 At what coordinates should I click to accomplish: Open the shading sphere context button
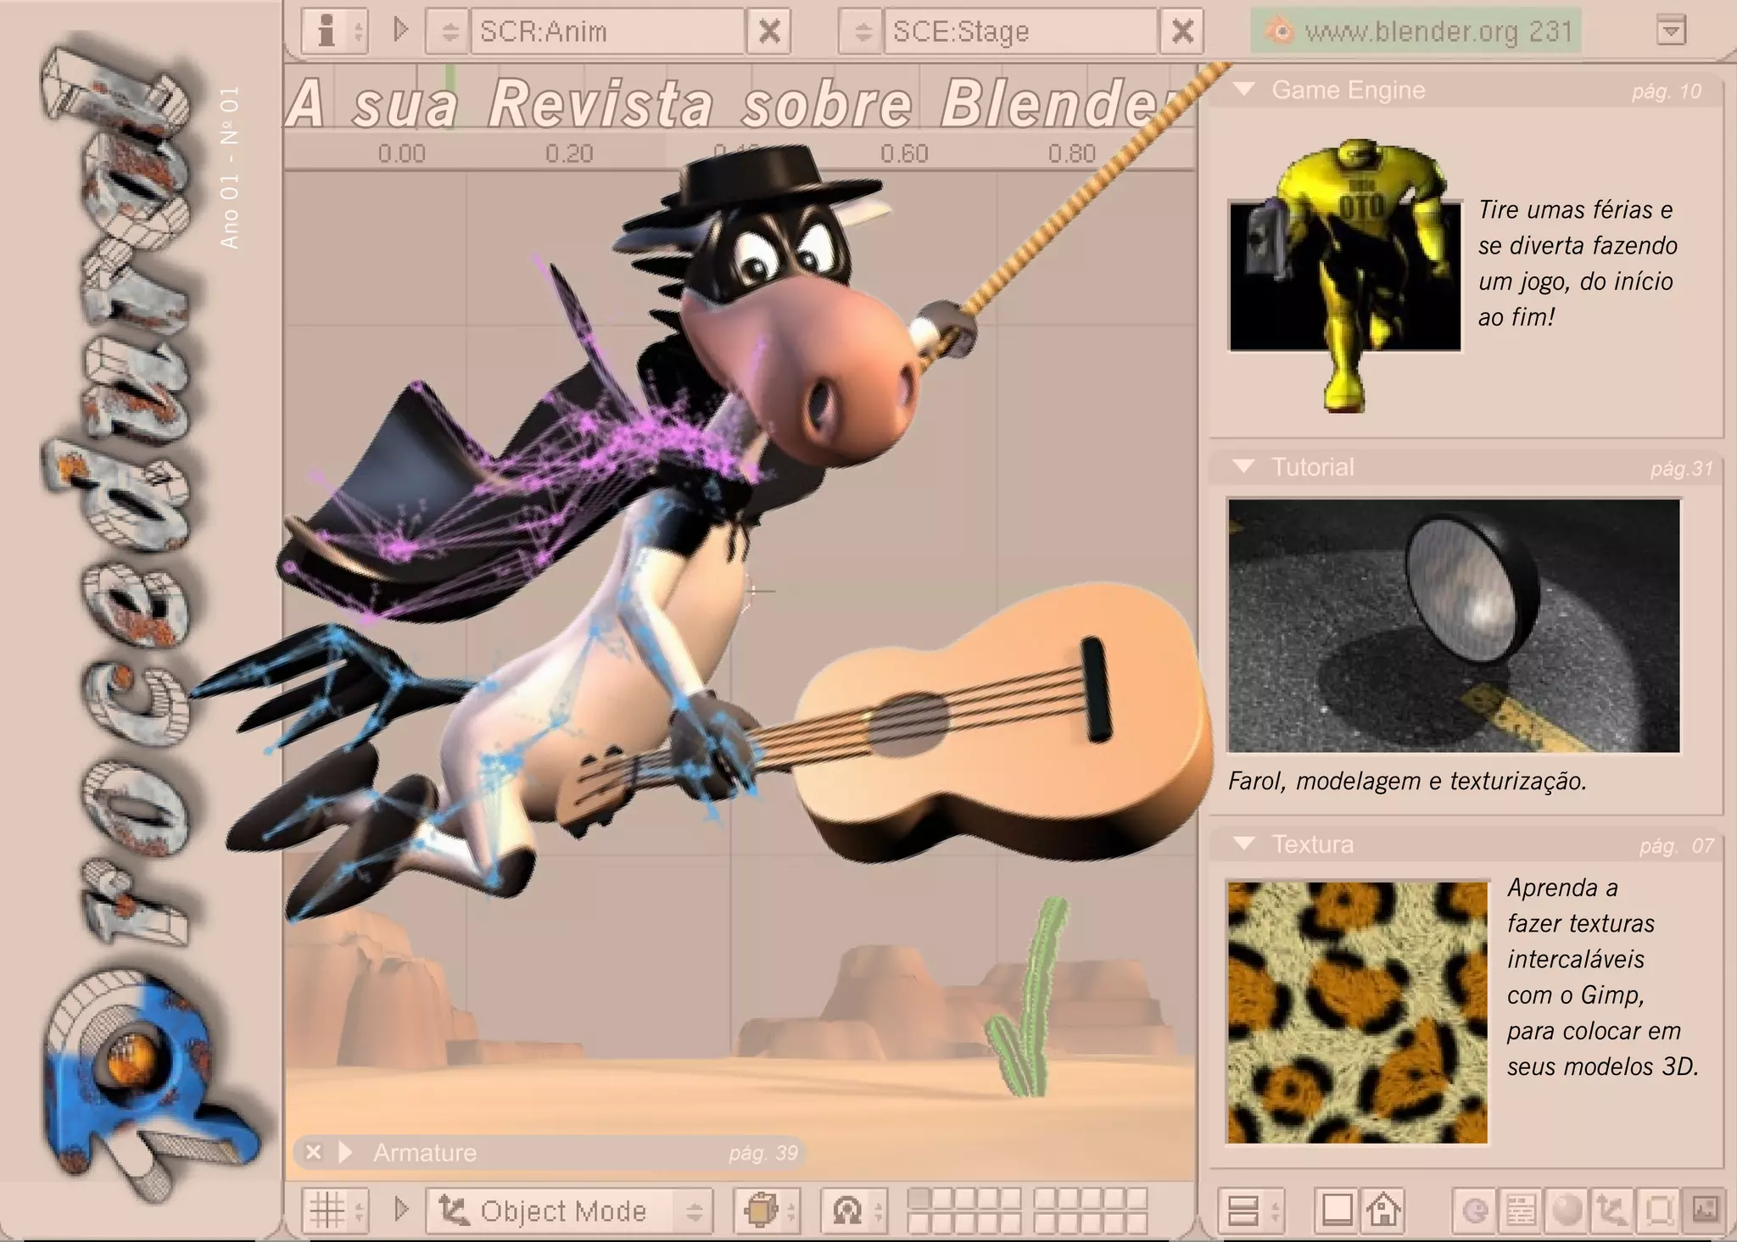point(1567,1210)
